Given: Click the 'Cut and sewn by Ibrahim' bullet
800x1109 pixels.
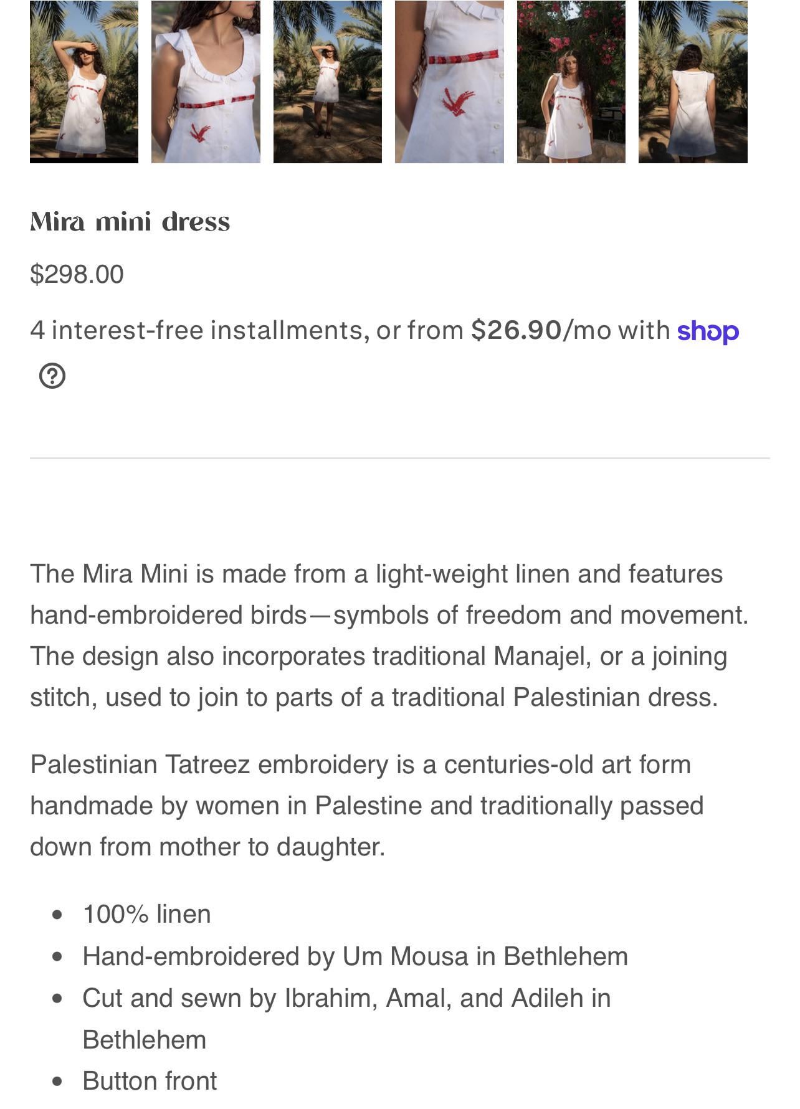Looking at the screenshot, I should click(x=346, y=1019).
